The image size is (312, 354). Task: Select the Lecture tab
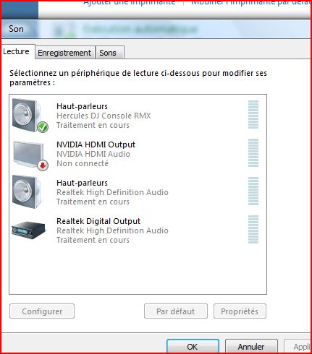point(16,51)
